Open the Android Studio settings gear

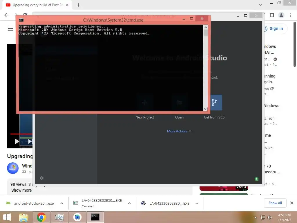(42, 178)
